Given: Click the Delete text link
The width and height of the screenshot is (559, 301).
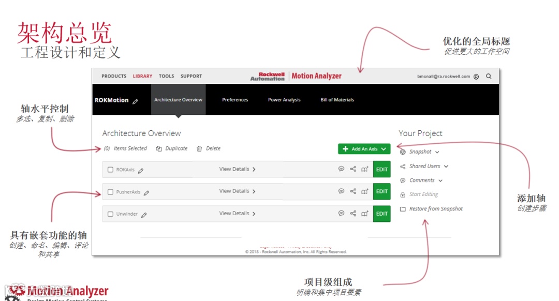Looking at the screenshot, I should [x=213, y=148].
